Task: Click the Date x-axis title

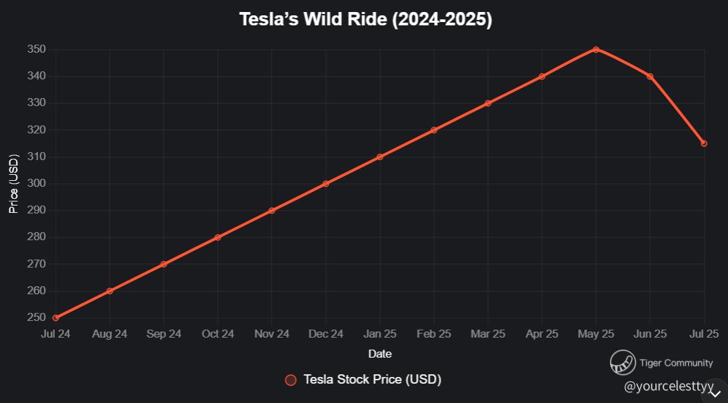Action: pos(380,354)
